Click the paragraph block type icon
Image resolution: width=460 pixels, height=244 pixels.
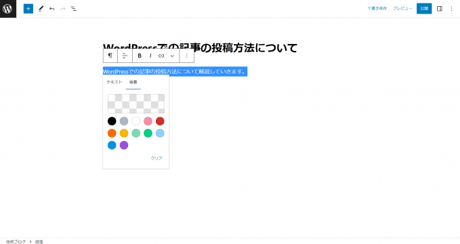coord(110,56)
